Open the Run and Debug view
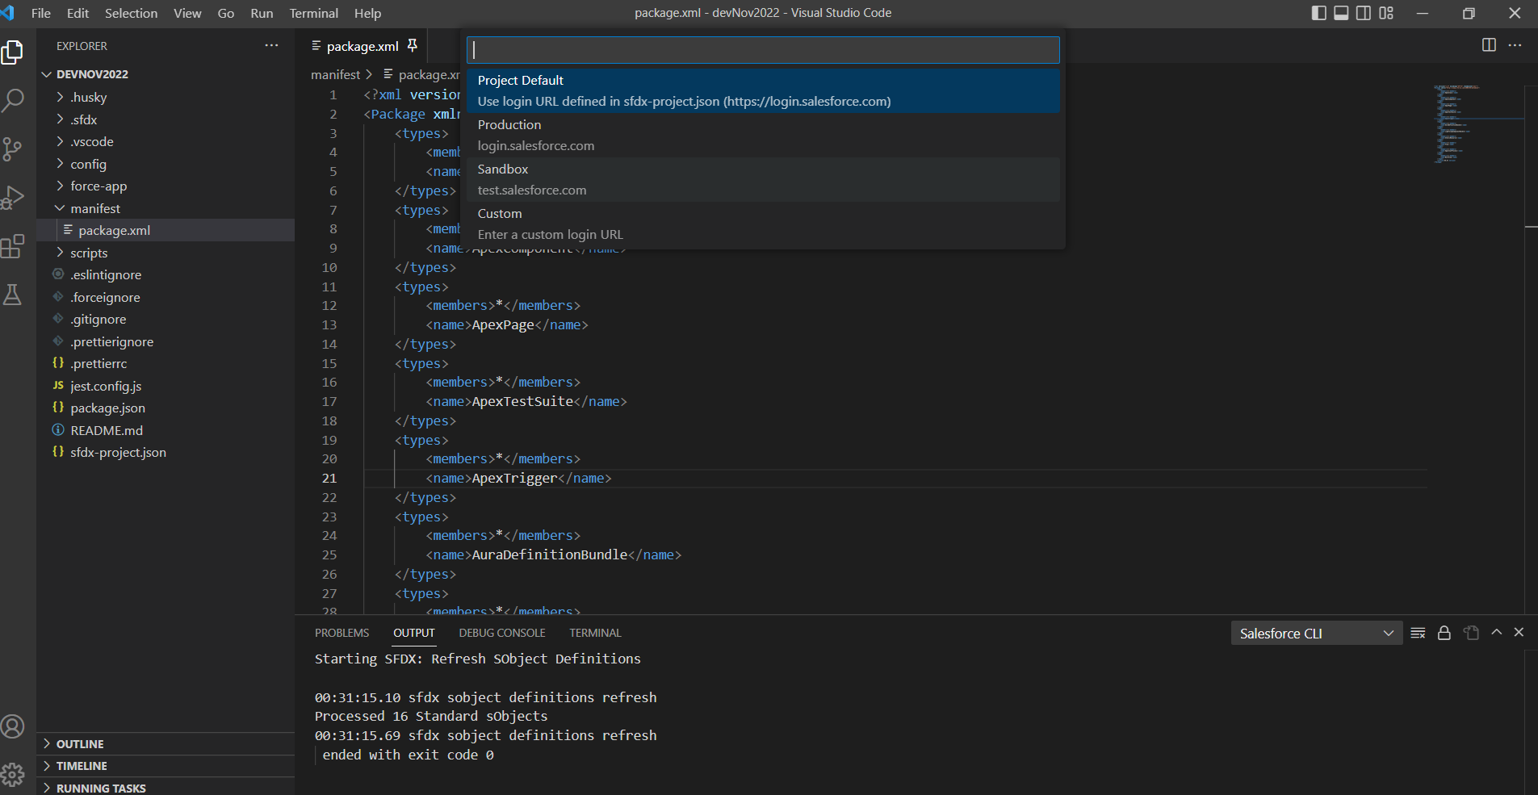 (13, 198)
